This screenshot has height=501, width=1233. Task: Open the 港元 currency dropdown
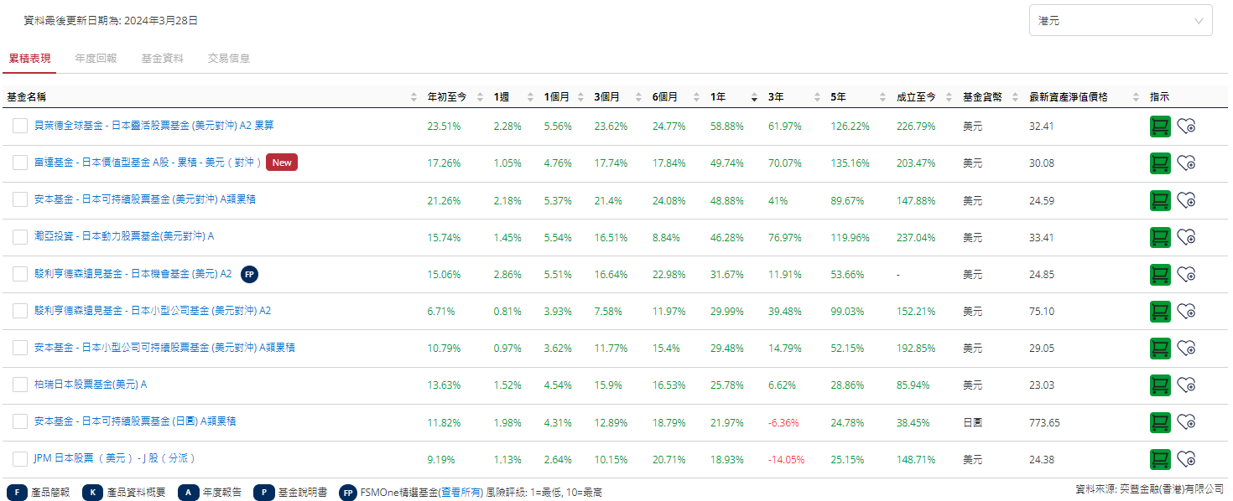point(1121,20)
